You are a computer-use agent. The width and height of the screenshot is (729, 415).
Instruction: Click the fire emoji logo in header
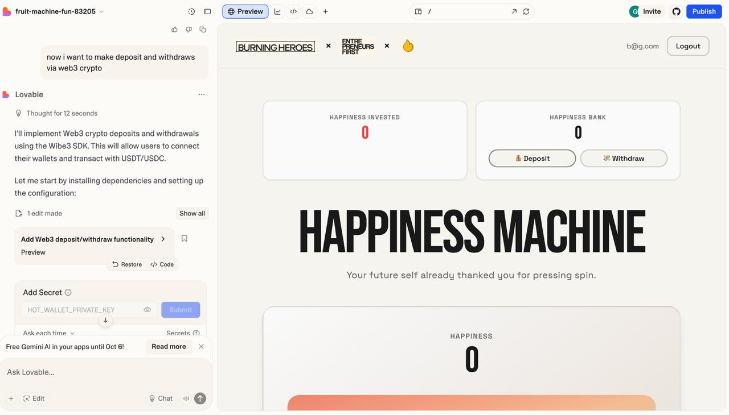408,46
